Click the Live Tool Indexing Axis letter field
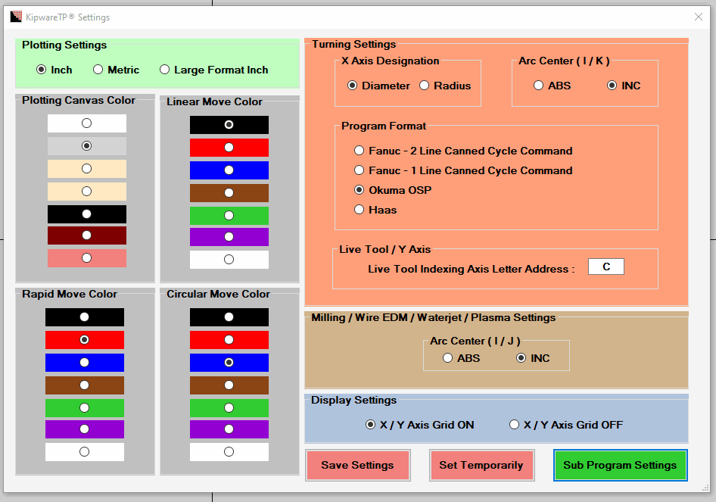 606,267
